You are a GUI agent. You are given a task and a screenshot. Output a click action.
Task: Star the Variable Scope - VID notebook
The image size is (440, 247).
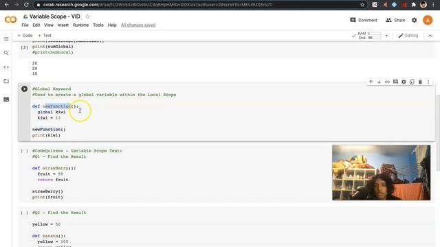[87, 16]
